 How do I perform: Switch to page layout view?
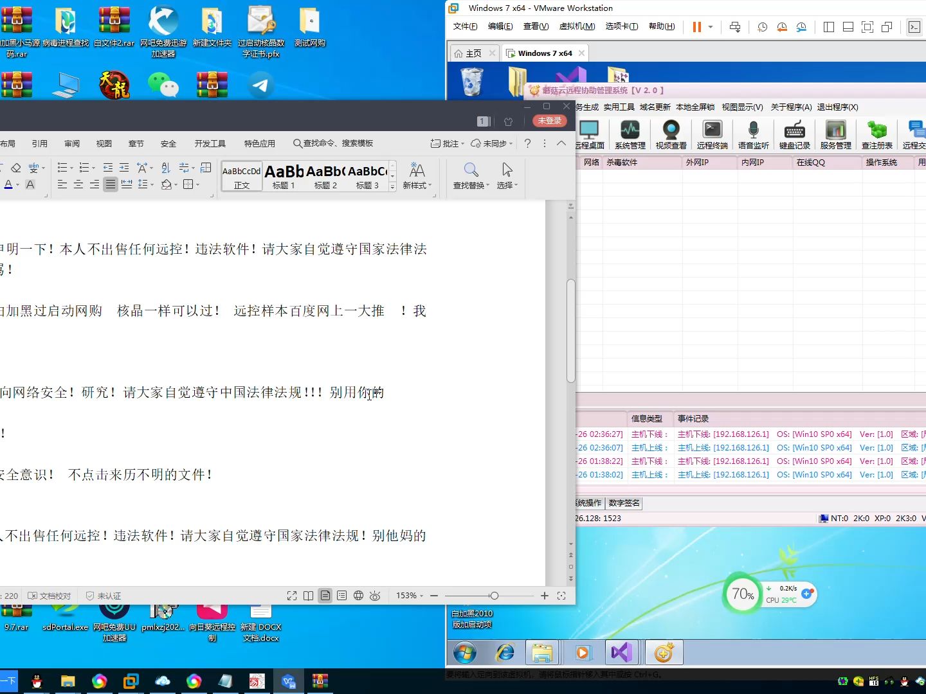tap(325, 596)
